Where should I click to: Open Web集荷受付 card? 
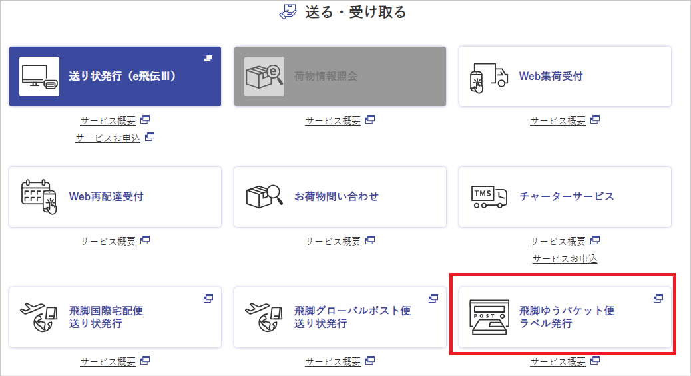[565, 77]
